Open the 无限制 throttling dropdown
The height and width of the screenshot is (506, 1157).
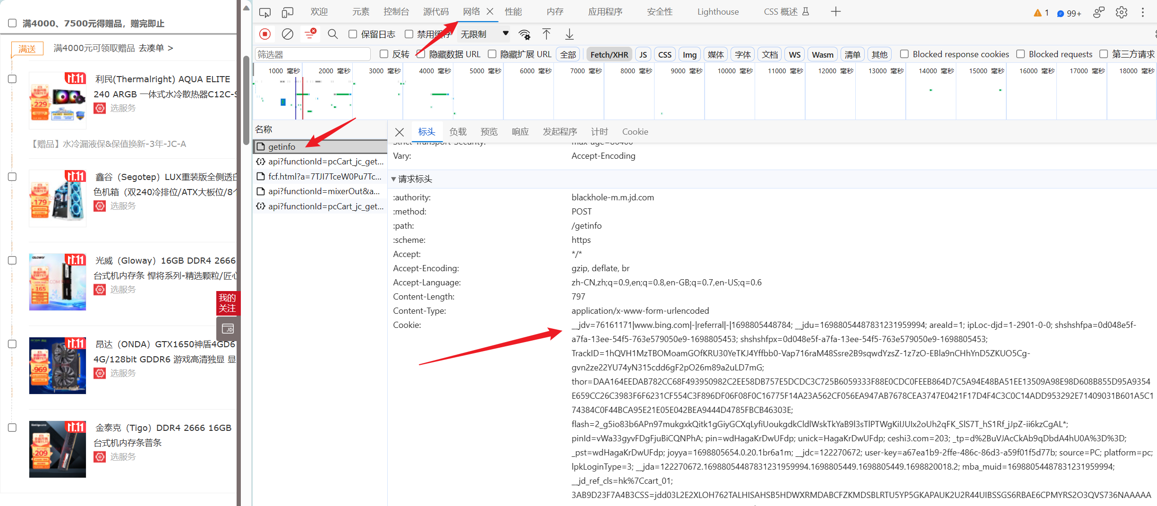click(x=485, y=34)
